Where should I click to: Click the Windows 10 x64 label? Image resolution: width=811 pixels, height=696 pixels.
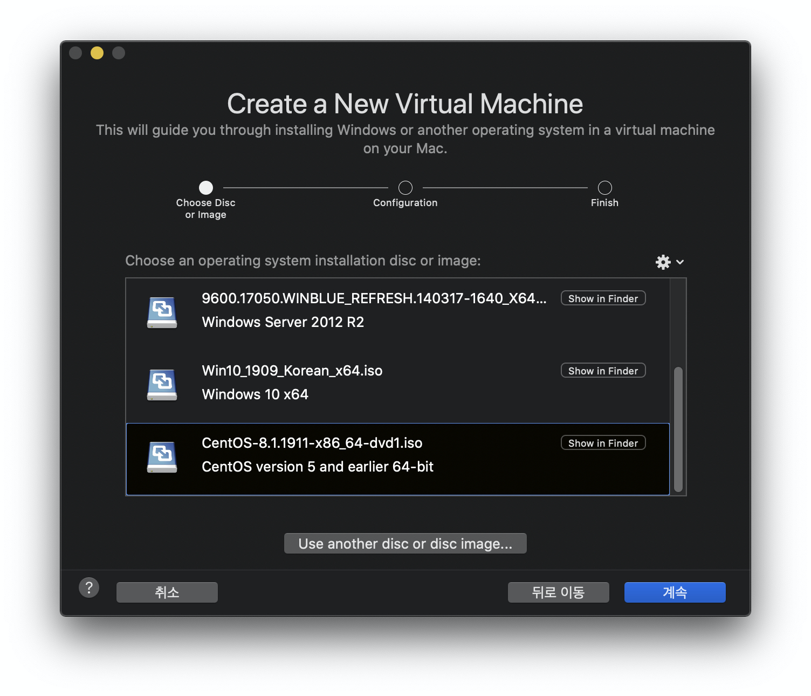[255, 394]
